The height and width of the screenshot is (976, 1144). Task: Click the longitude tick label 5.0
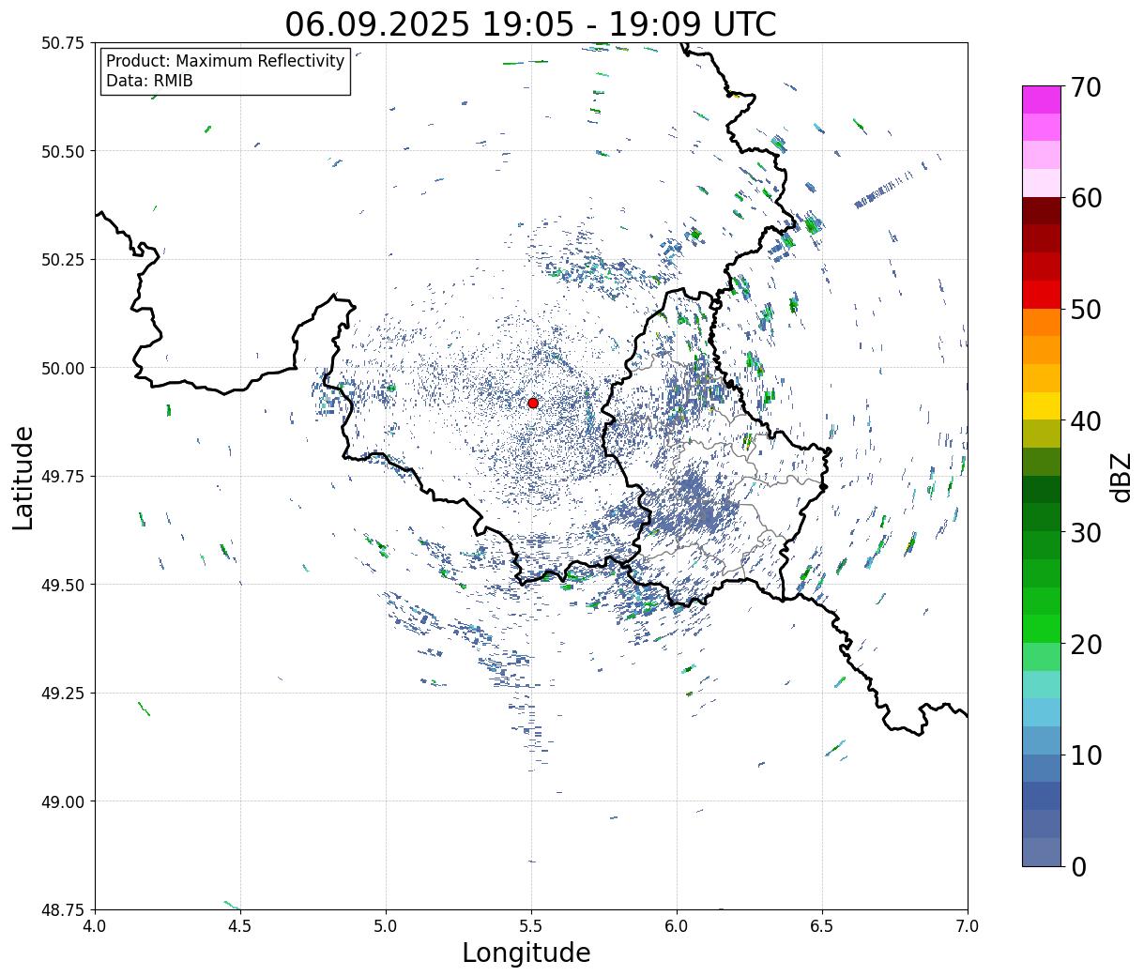[386, 926]
